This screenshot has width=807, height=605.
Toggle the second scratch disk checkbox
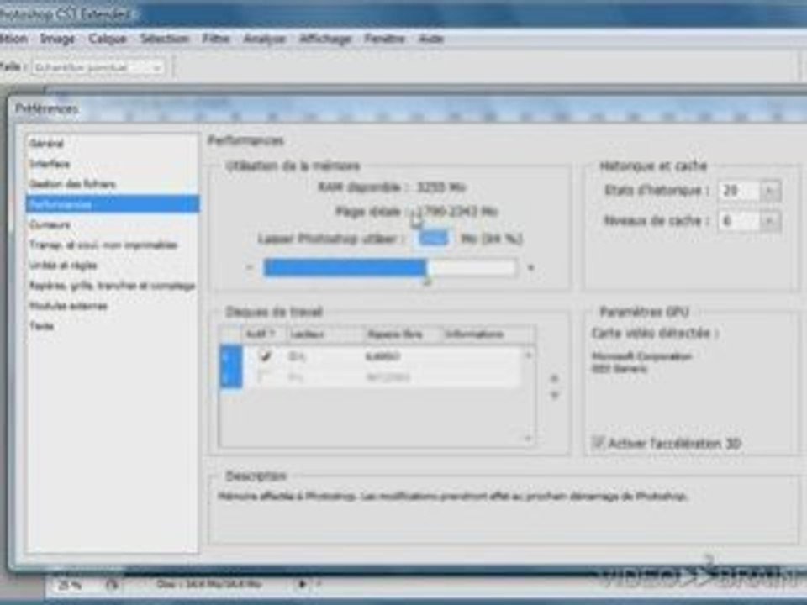(x=265, y=377)
